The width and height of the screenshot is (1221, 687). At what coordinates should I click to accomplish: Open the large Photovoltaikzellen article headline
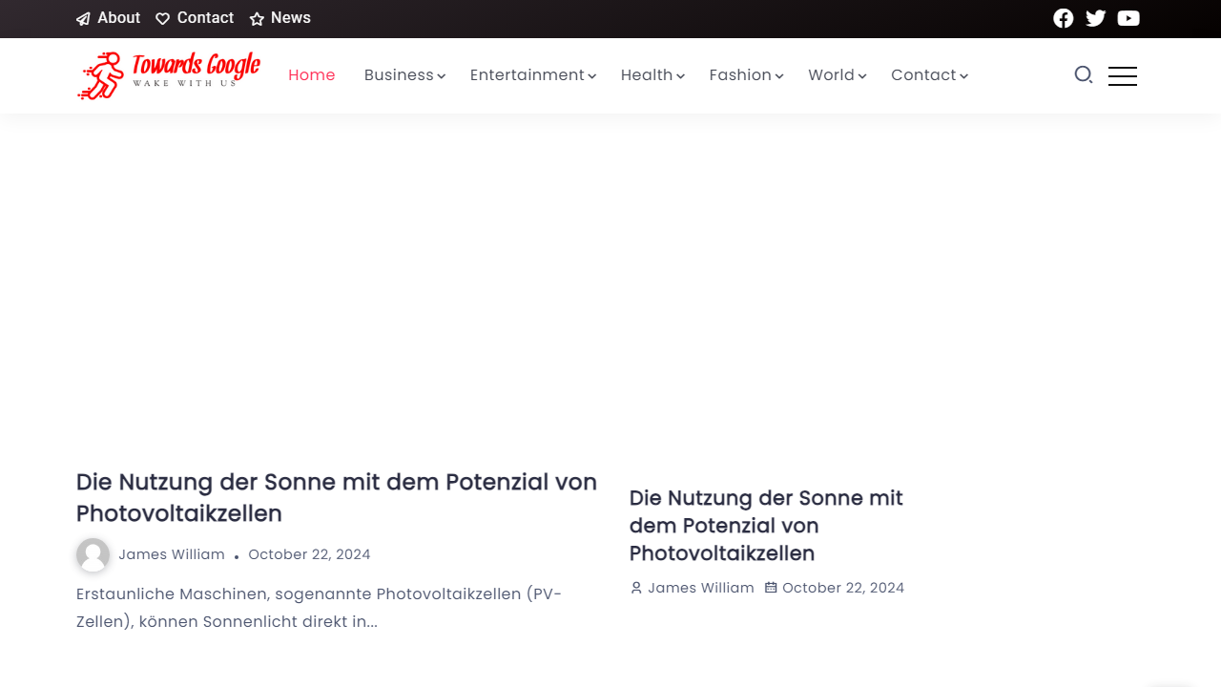point(337,497)
